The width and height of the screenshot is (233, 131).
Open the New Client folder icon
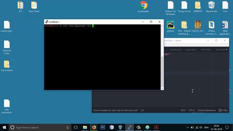[x=34, y=7]
